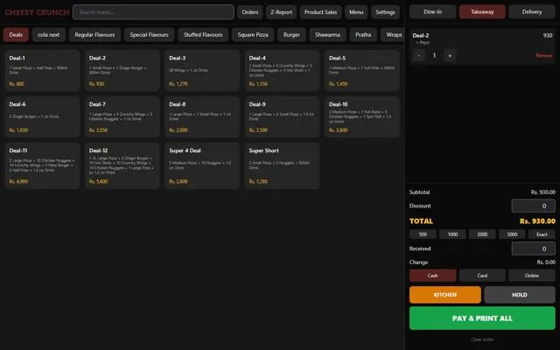Image resolution: width=560 pixels, height=350 pixels.
Task: Switch to the Pratha category
Action: click(363, 35)
